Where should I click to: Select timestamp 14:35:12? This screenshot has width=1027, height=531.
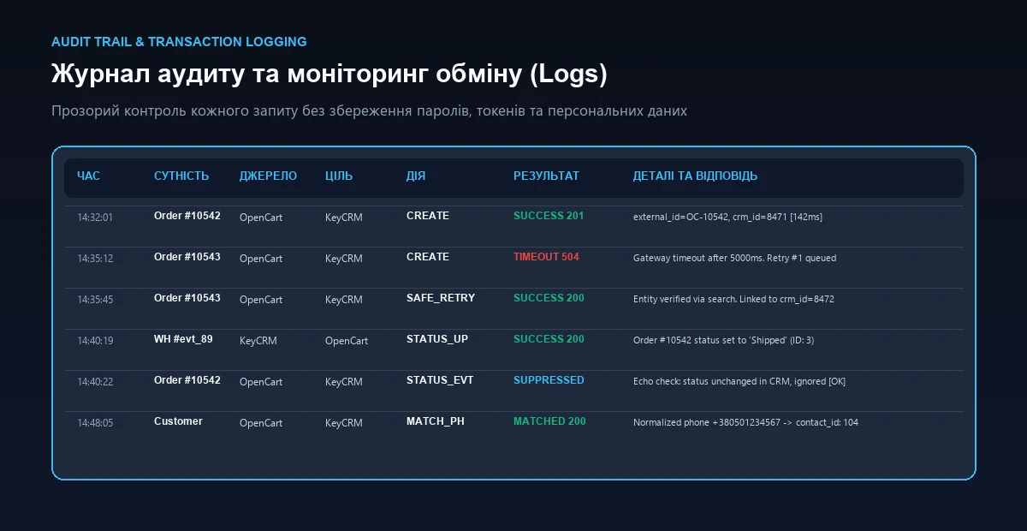(x=95, y=259)
